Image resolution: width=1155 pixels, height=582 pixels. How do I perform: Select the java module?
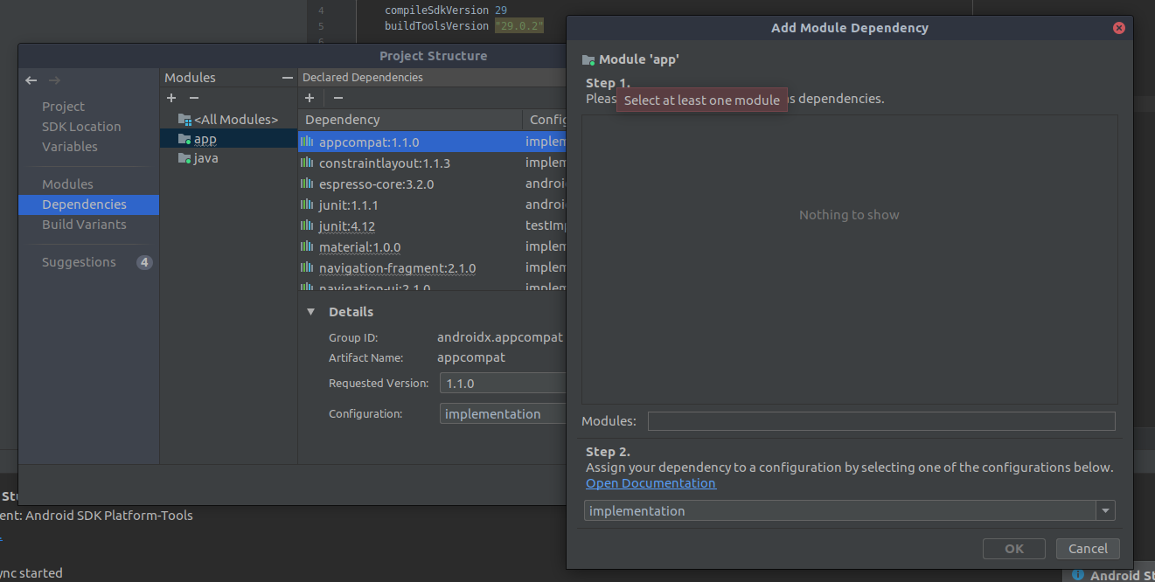coord(205,158)
